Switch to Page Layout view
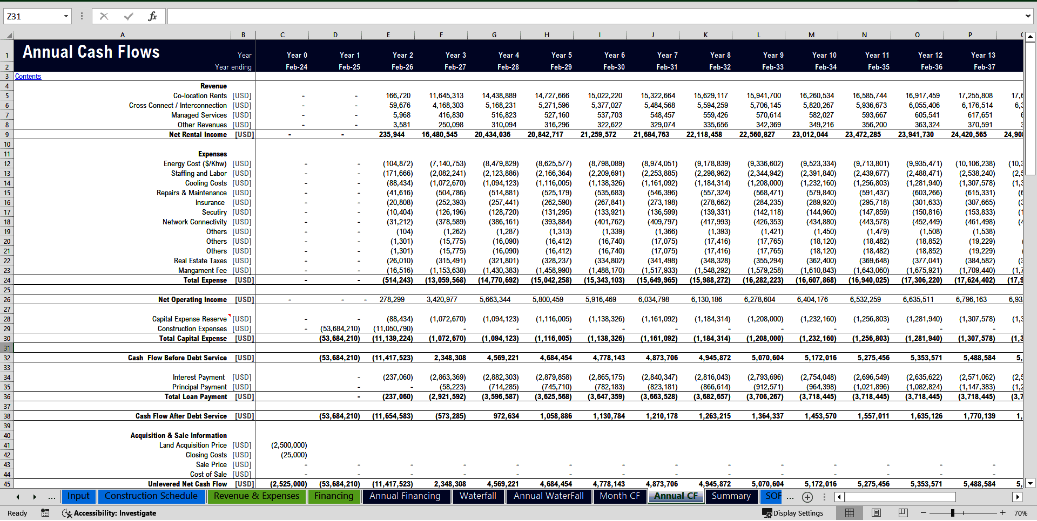Screen dimensions: 1037x521 click(876, 513)
